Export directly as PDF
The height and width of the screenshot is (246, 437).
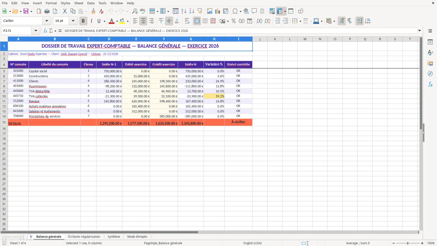pos(39,11)
